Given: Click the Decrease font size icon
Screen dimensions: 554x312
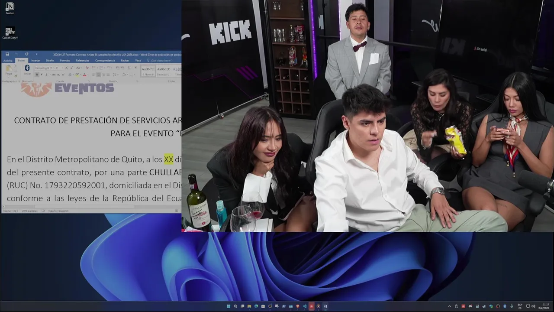Looking at the screenshot, I should click(72, 68).
